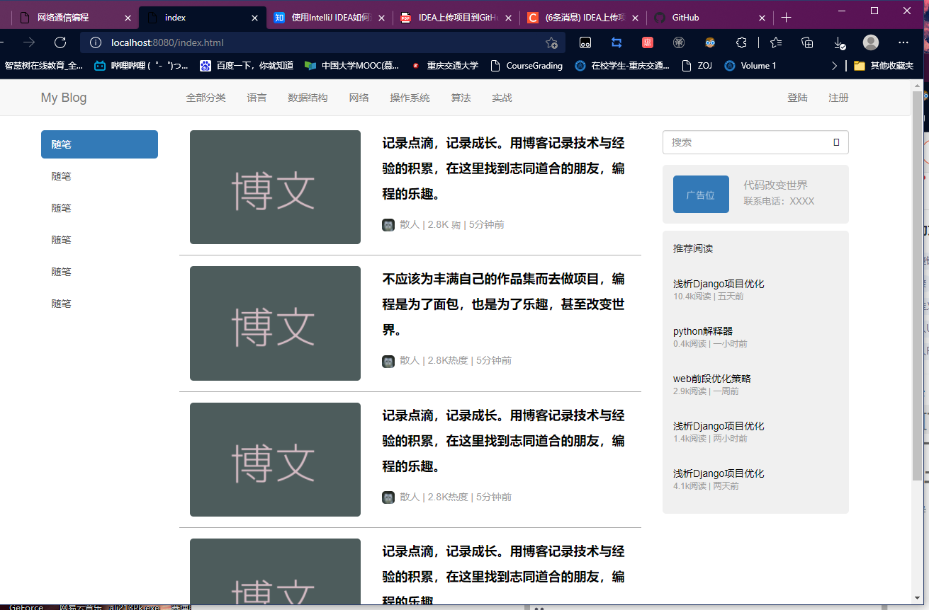Switch to the (6条消息) IDEA上传 tab
The image size is (929, 610).
tap(583, 18)
